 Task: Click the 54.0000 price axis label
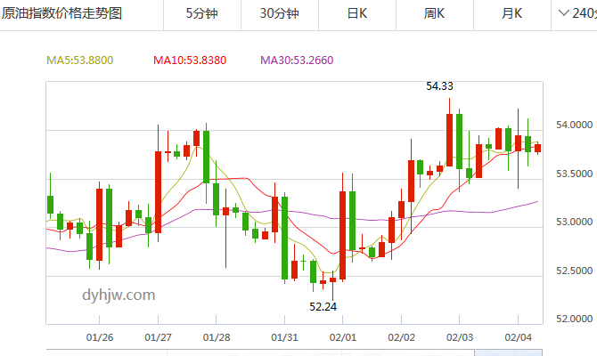click(574, 125)
